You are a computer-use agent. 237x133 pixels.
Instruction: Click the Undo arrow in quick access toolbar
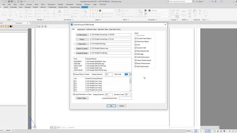coord(25,1)
